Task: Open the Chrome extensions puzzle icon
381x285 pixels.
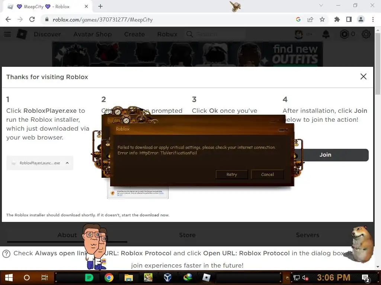Action: click(x=337, y=19)
